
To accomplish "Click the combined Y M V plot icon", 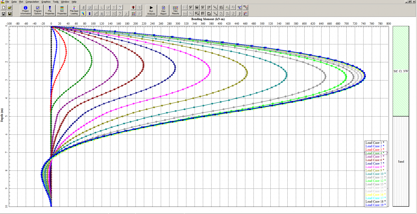I will click(215, 7).
